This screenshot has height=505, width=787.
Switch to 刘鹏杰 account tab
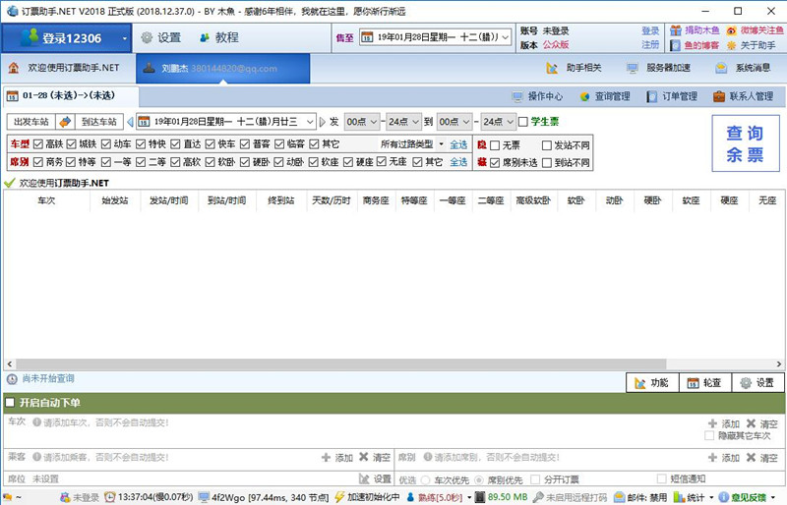(x=223, y=68)
